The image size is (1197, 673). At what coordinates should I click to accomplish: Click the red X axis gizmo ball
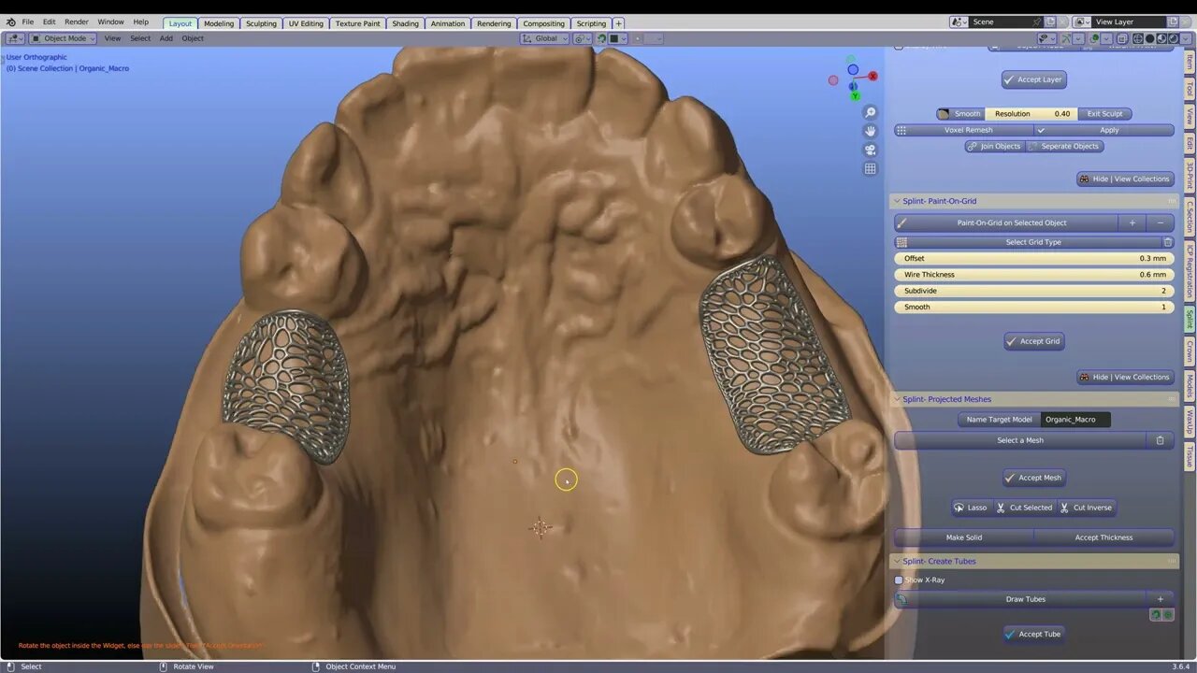(873, 77)
